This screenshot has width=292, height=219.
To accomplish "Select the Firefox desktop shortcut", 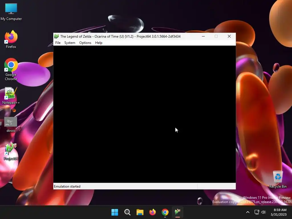I will (11, 39).
